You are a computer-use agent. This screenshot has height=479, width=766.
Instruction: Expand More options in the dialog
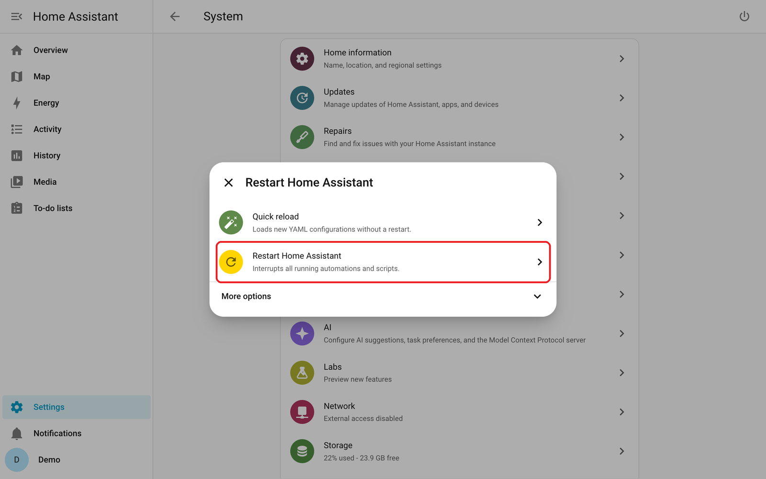tap(383, 297)
